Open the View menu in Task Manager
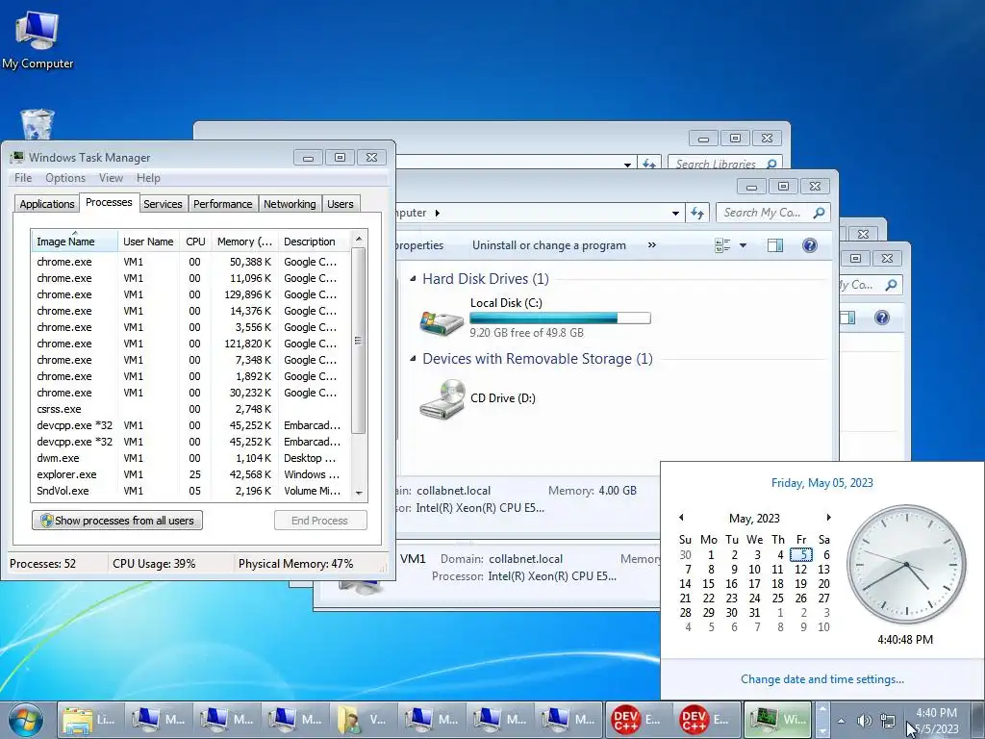 [x=111, y=178]
